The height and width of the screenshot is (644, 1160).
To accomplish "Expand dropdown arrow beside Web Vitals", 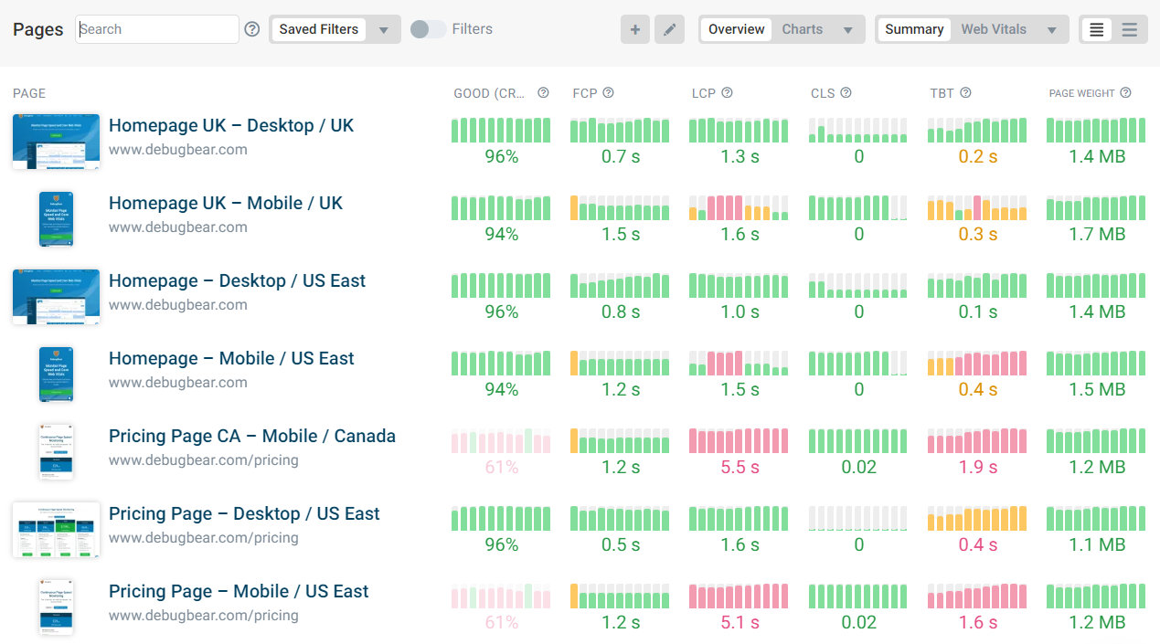I will pos(1051,29).
